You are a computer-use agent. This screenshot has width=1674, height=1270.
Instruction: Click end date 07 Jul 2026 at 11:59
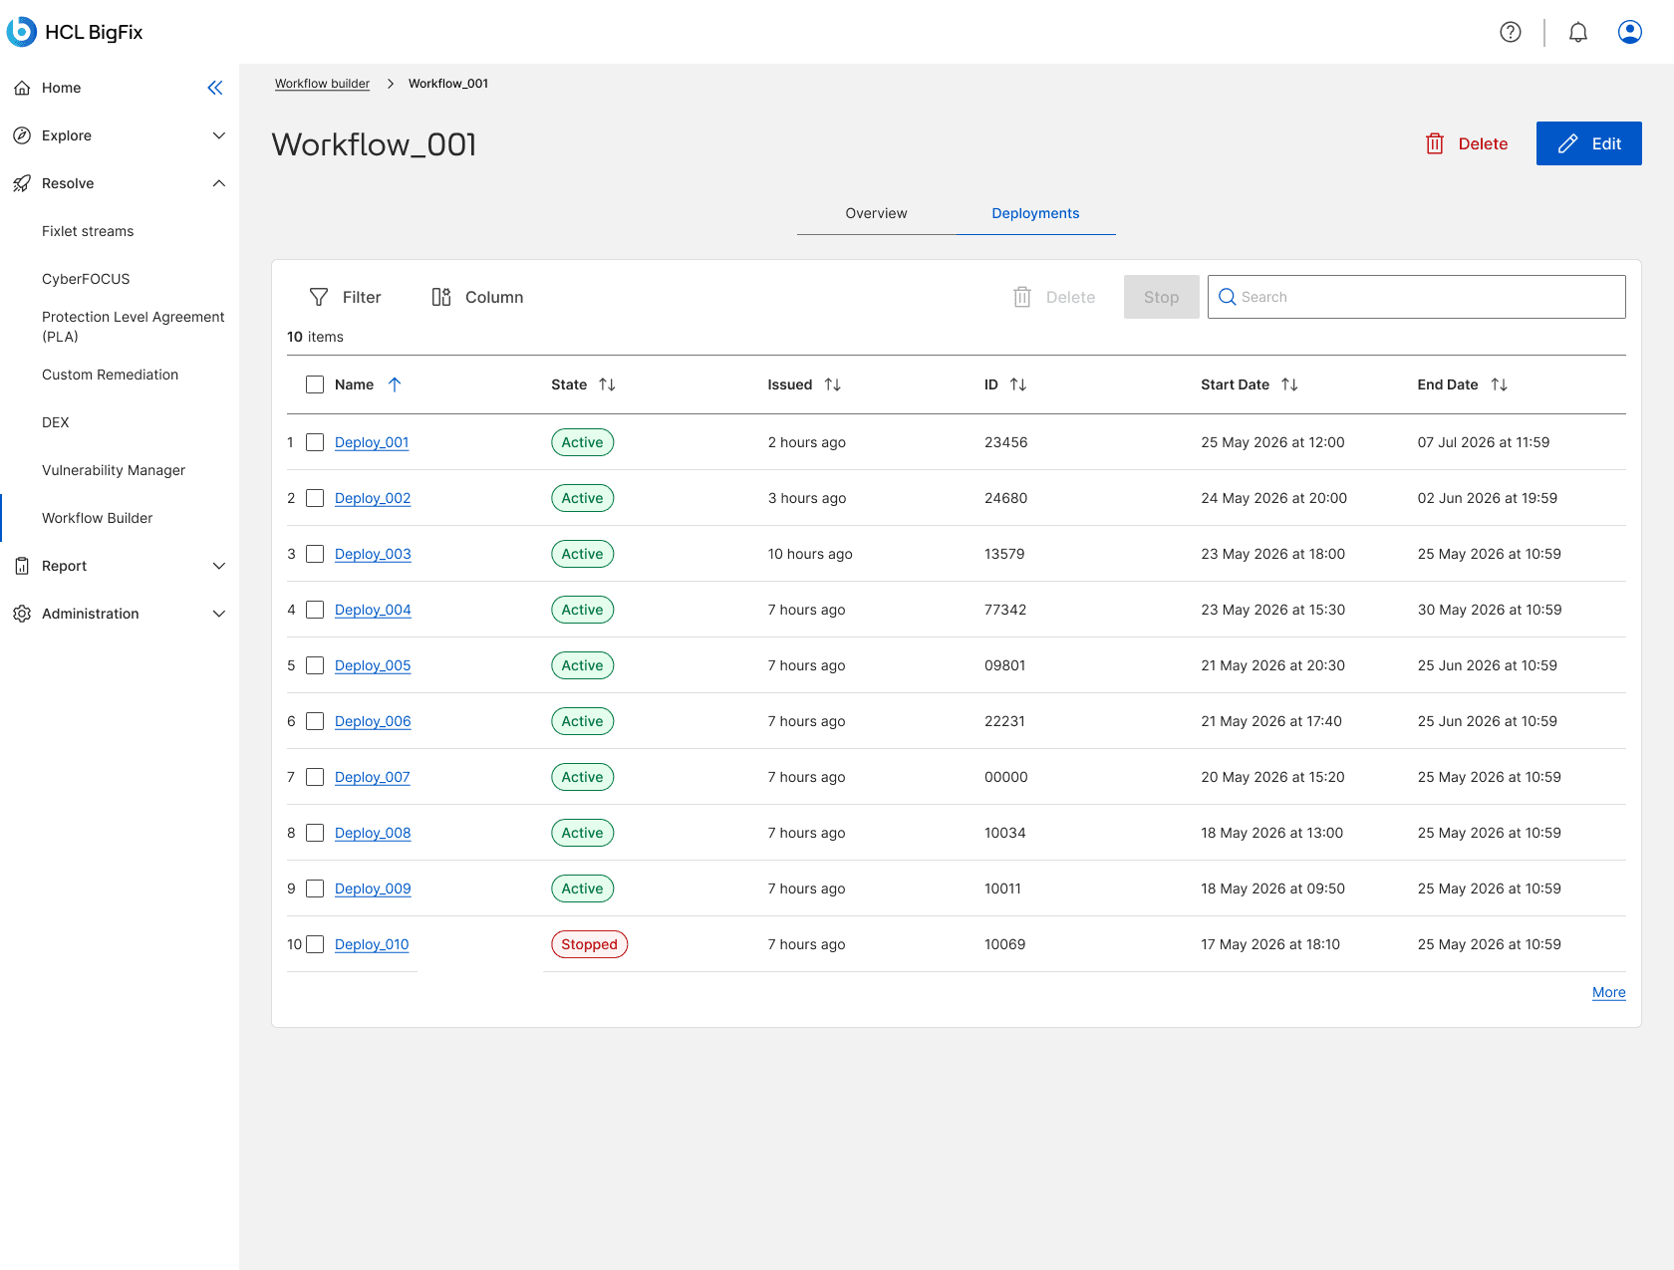(x=1484, y=442)
